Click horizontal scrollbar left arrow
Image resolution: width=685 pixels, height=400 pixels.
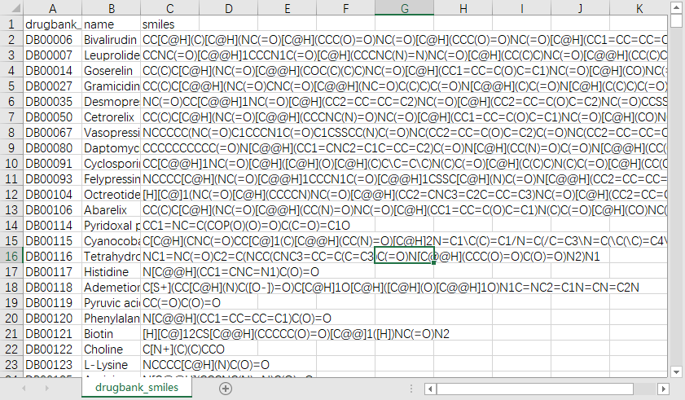[x=430, y=389]
